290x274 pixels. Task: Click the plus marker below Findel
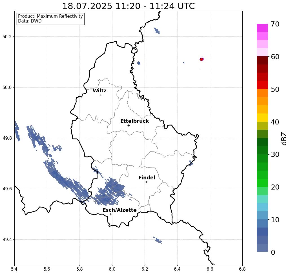point(146,182)
